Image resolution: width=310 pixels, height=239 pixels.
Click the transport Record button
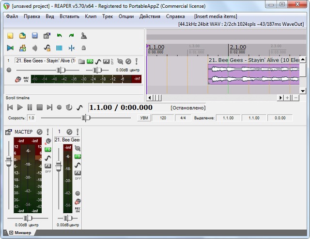pos(59,107)
